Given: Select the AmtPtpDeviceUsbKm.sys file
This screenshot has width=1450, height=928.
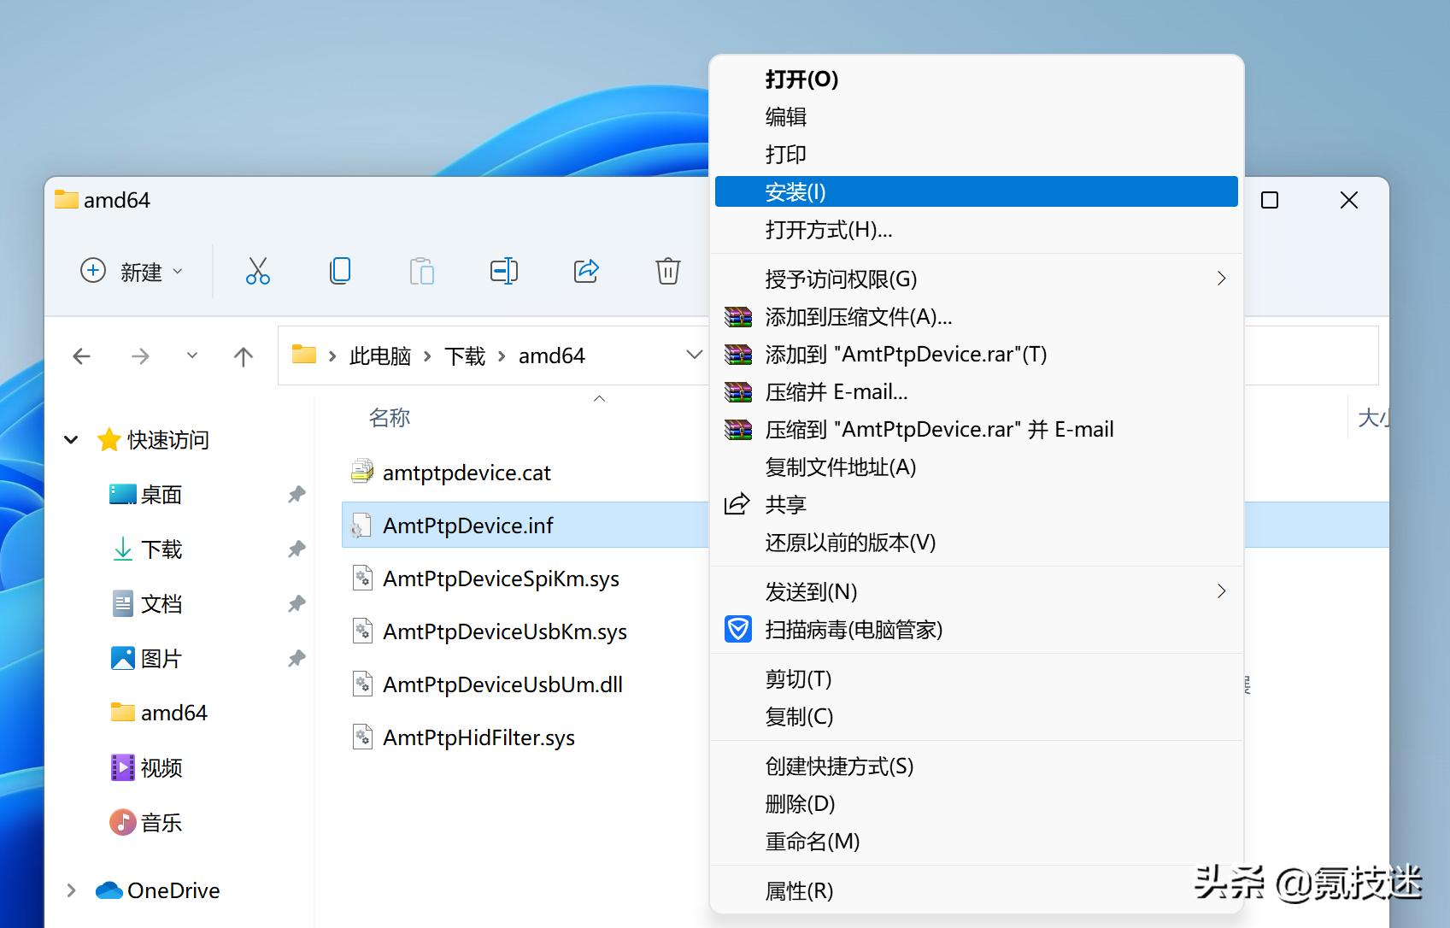Looking at the screenshot, I should click(x=504, y=631).
